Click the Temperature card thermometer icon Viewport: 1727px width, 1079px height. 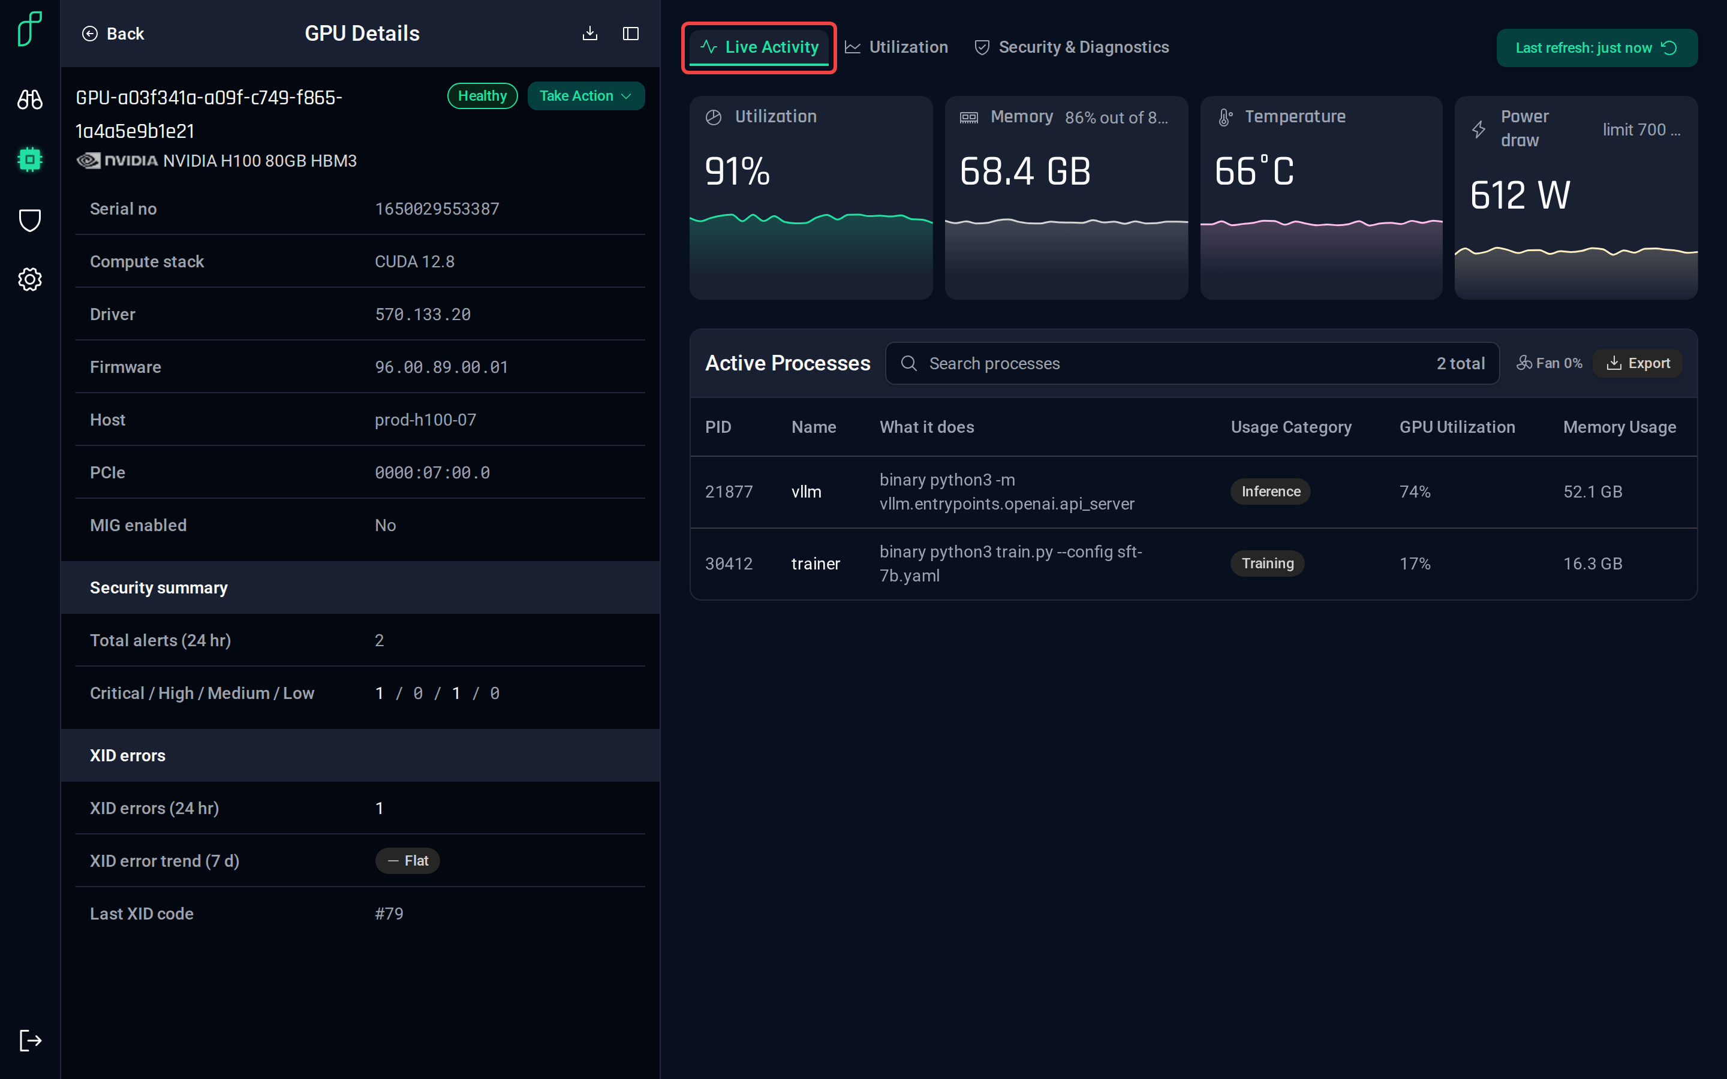(1225, 117)
